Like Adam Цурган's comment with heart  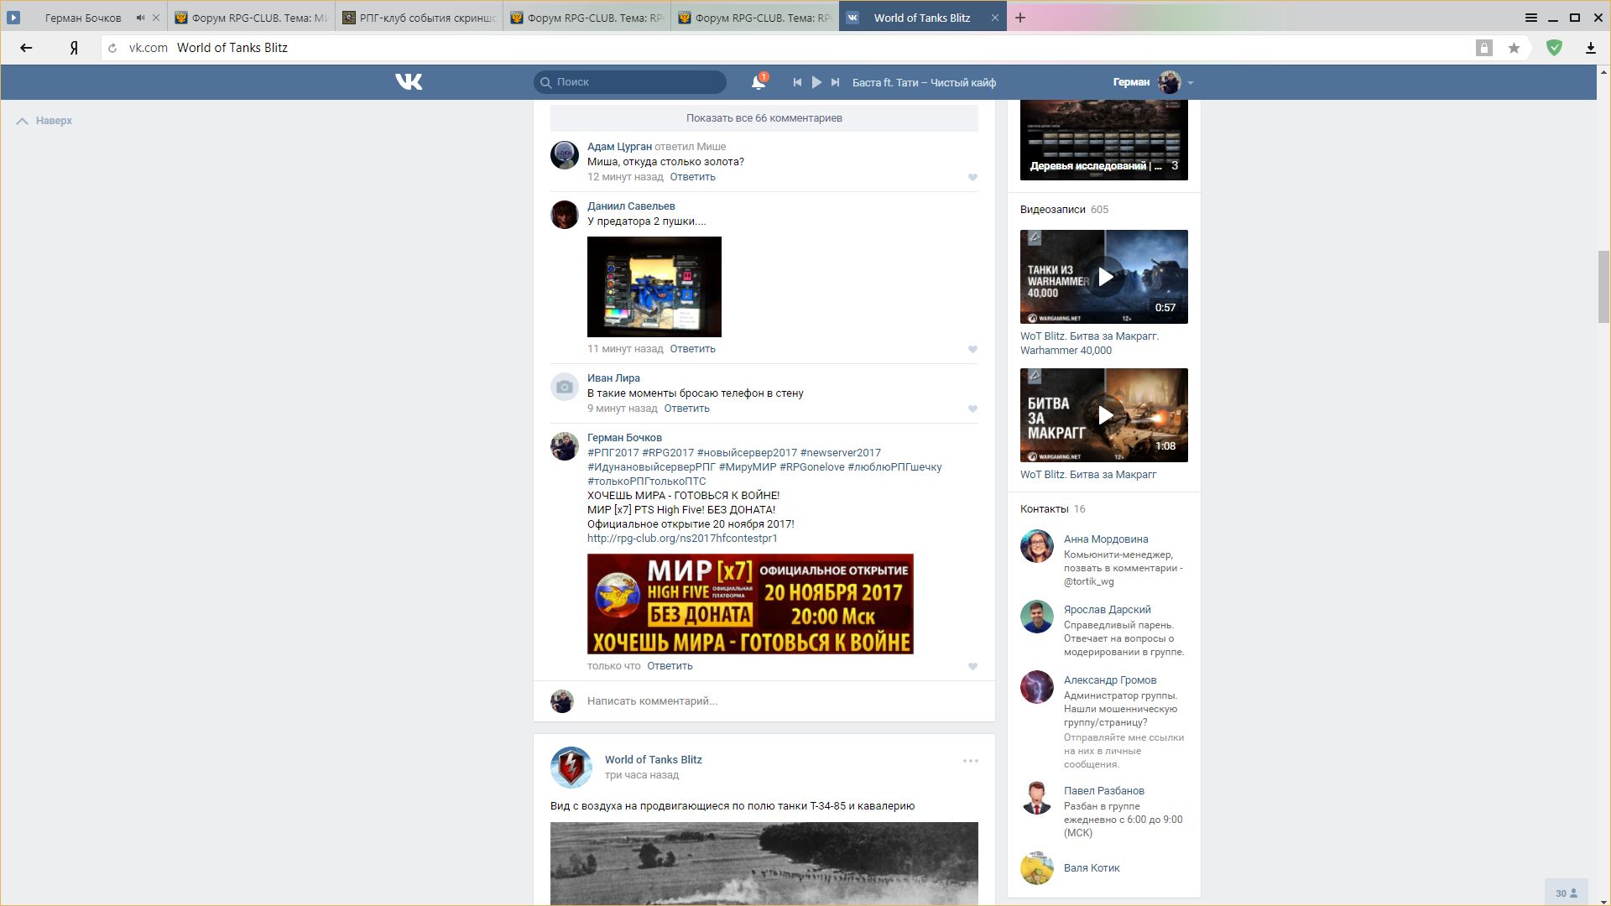tap(972, 177)
